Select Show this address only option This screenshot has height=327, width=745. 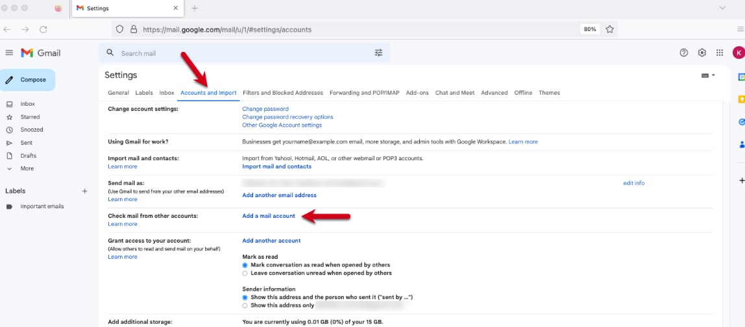click(245, 306)
